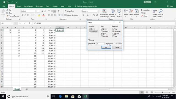Apply Accounting dollar number format

[83, 15]
